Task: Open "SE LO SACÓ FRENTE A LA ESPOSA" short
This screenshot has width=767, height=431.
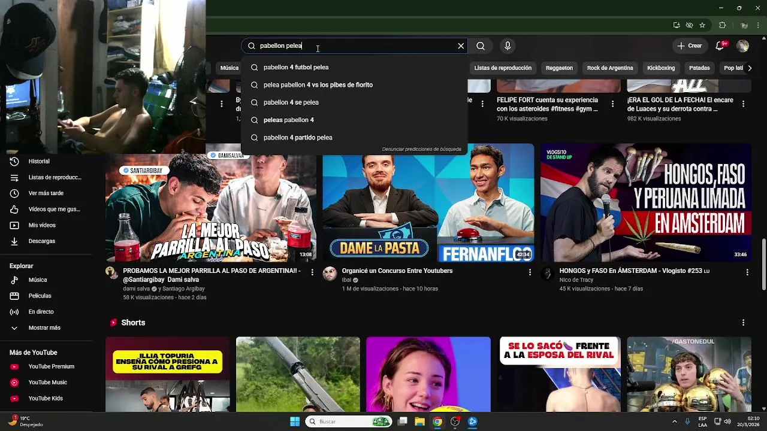Action: (x=560, y=374)
